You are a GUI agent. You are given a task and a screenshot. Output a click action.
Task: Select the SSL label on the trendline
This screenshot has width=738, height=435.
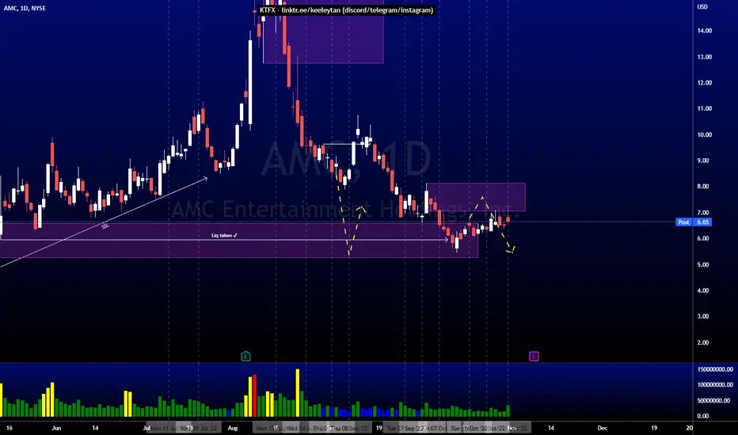pyautogui.click(x=105, y=226)
